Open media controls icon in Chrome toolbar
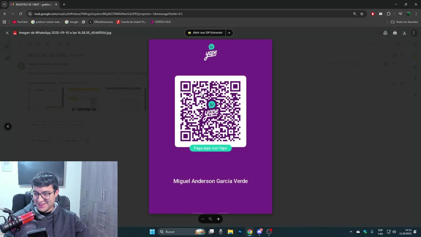 tap(400, 14)
